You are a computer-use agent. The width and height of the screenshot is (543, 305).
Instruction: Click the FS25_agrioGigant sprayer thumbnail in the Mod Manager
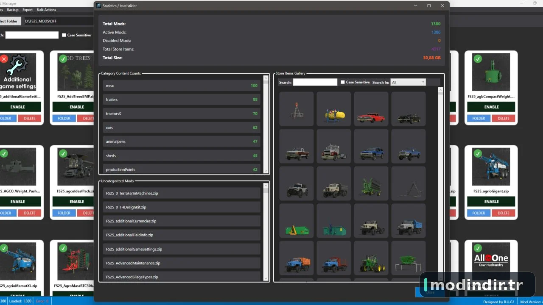pos(491,167)
